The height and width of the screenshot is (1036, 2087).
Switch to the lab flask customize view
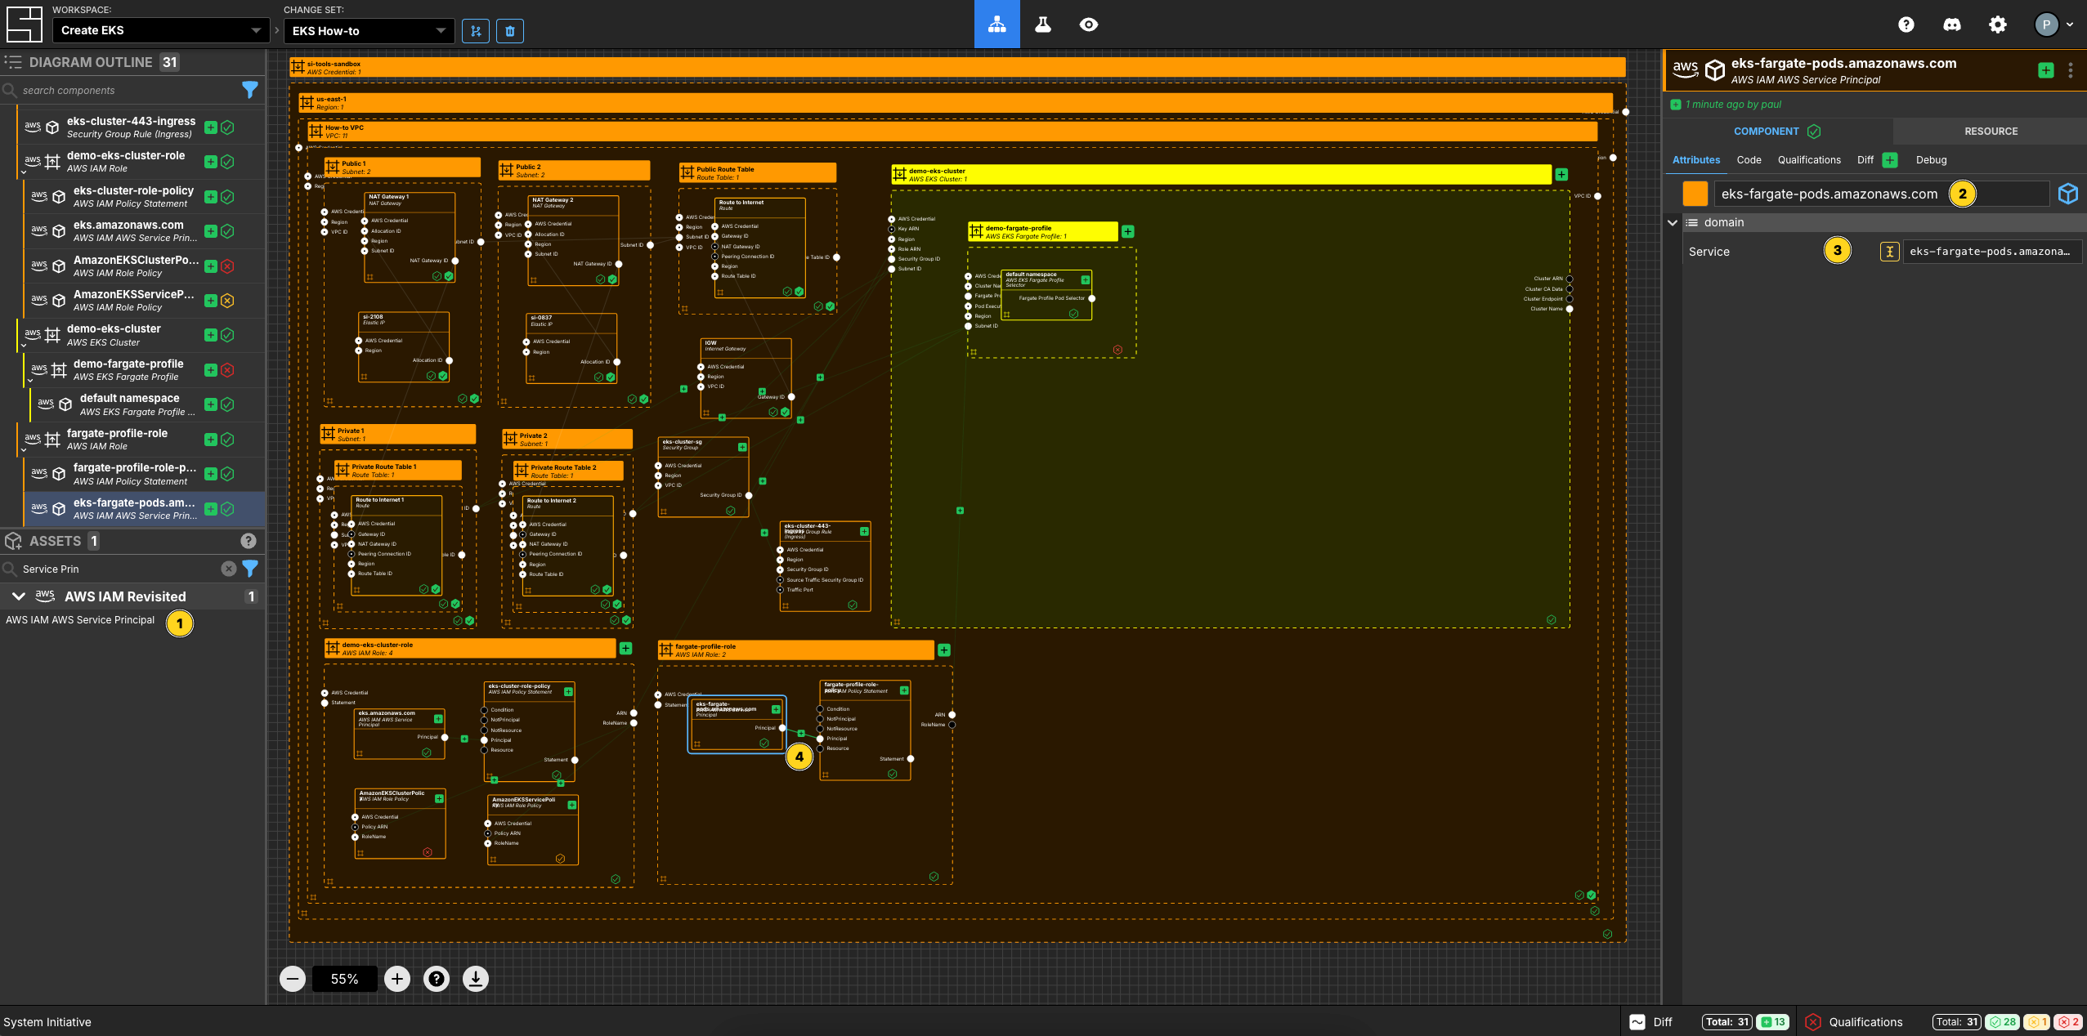coord(1042,24)
